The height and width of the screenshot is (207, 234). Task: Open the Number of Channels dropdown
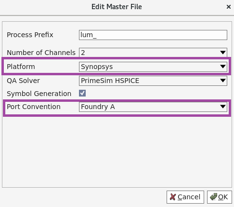click(x=153, y=53)
